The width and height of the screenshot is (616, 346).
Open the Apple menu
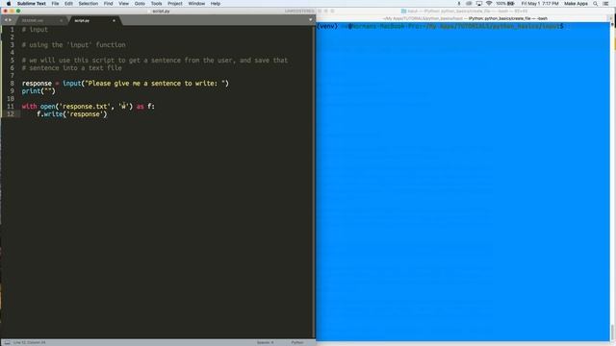9,4
